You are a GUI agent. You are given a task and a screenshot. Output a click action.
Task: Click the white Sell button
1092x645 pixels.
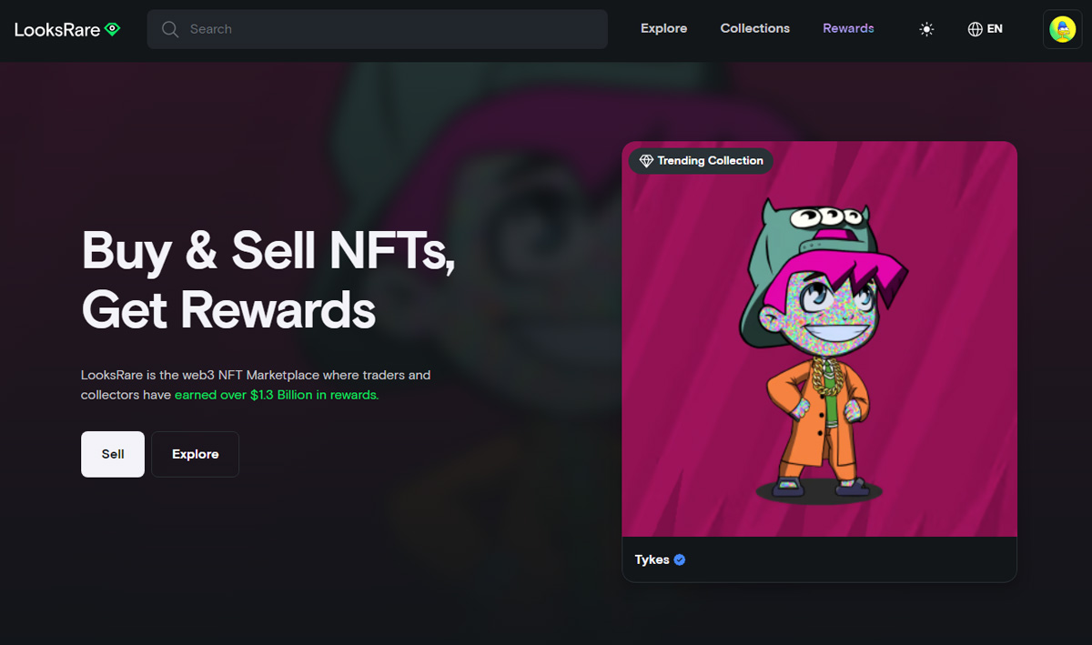[x=113, y=454]
